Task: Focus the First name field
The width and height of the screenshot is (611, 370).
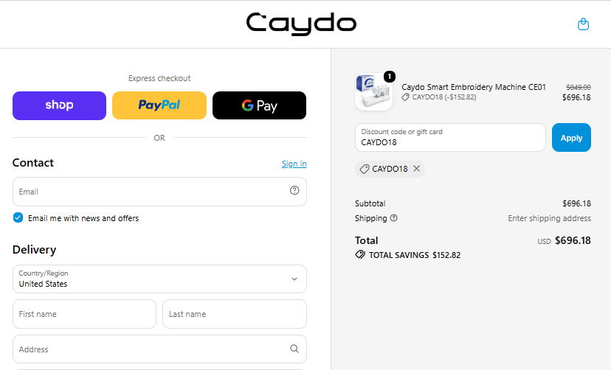Action: pyautogui.click(x=85, y=314)
